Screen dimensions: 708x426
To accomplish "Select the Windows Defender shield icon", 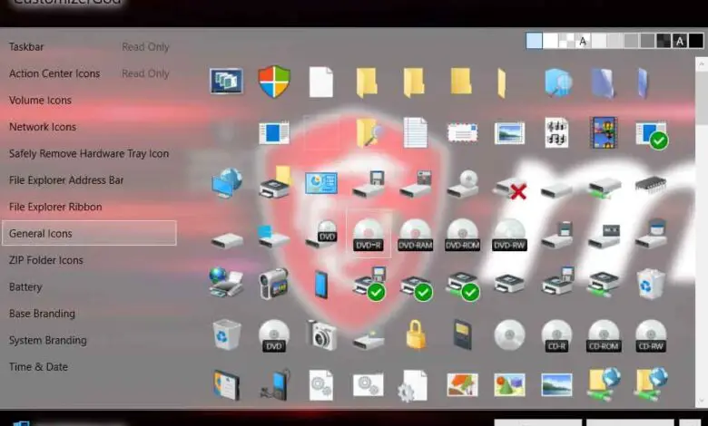I will click(x=274, y=82).
